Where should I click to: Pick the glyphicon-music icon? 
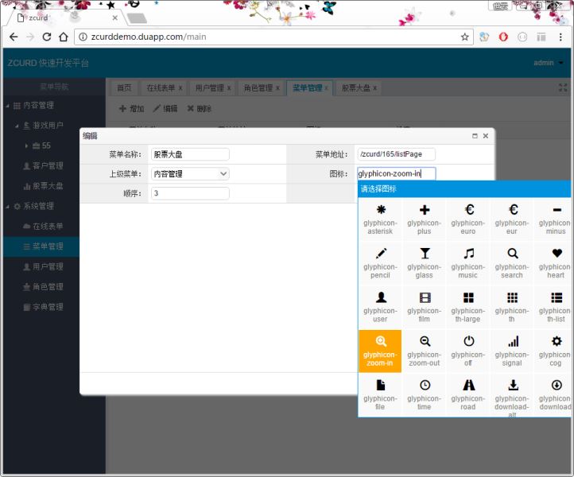click(x=468, y=263)
